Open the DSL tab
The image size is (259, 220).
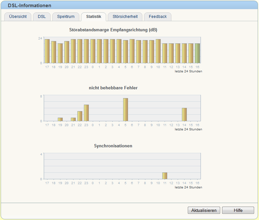[42, 17]
